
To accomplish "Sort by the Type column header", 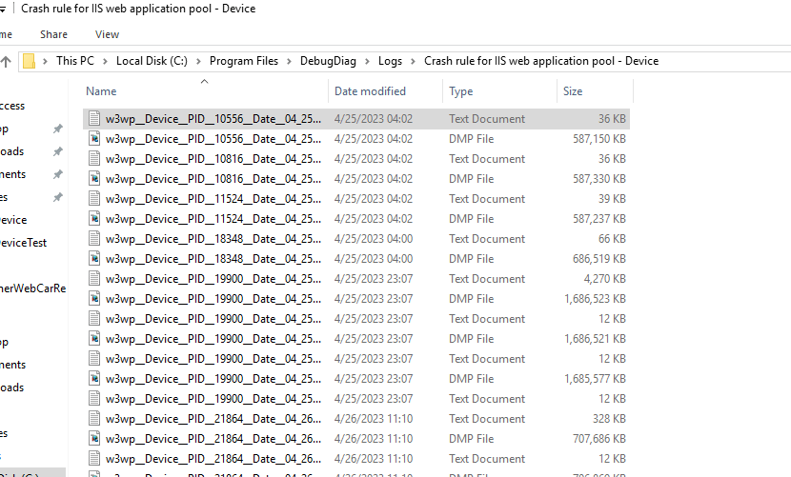I will tap(500, 91).
